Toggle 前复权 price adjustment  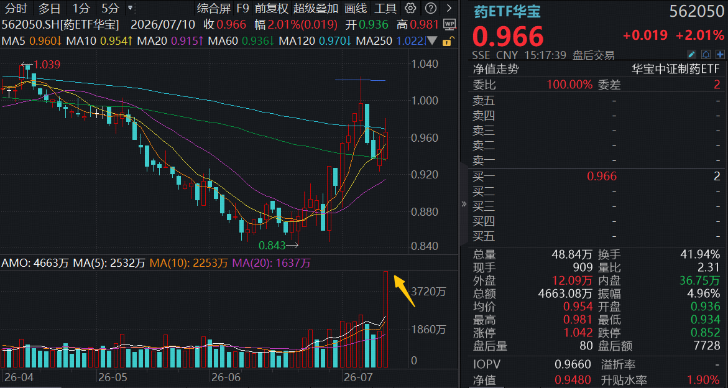click(x=272, y=8)
